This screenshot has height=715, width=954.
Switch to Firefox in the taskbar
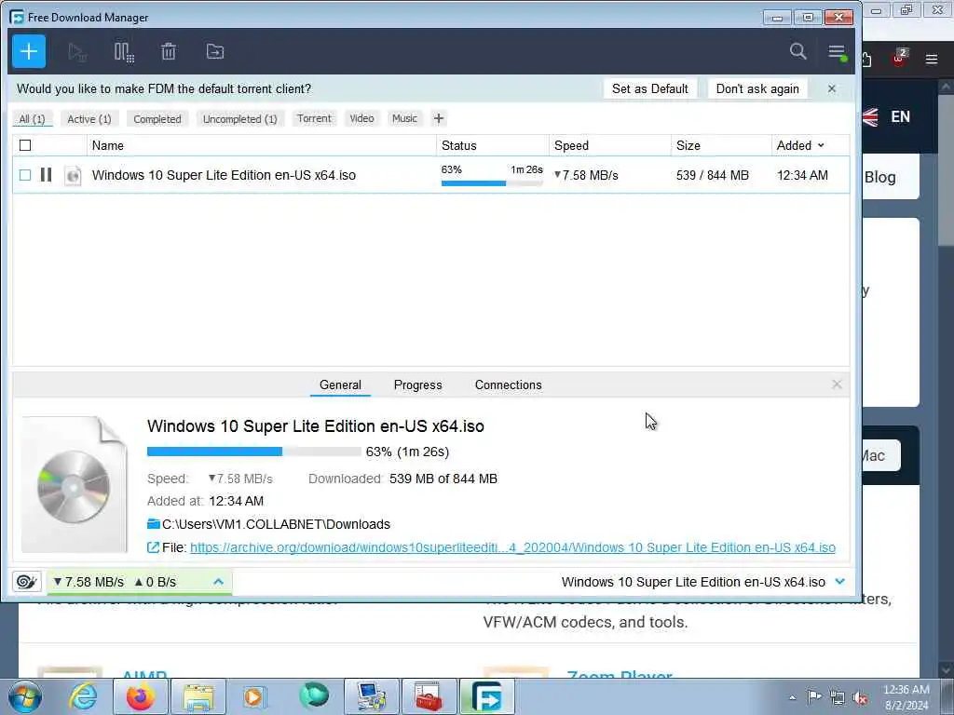pyautogui.click(x=140, y=696)
